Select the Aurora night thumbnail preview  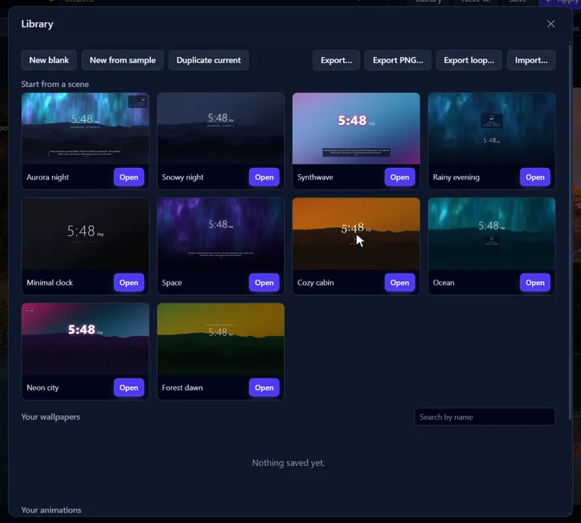[x=85, y=128]
